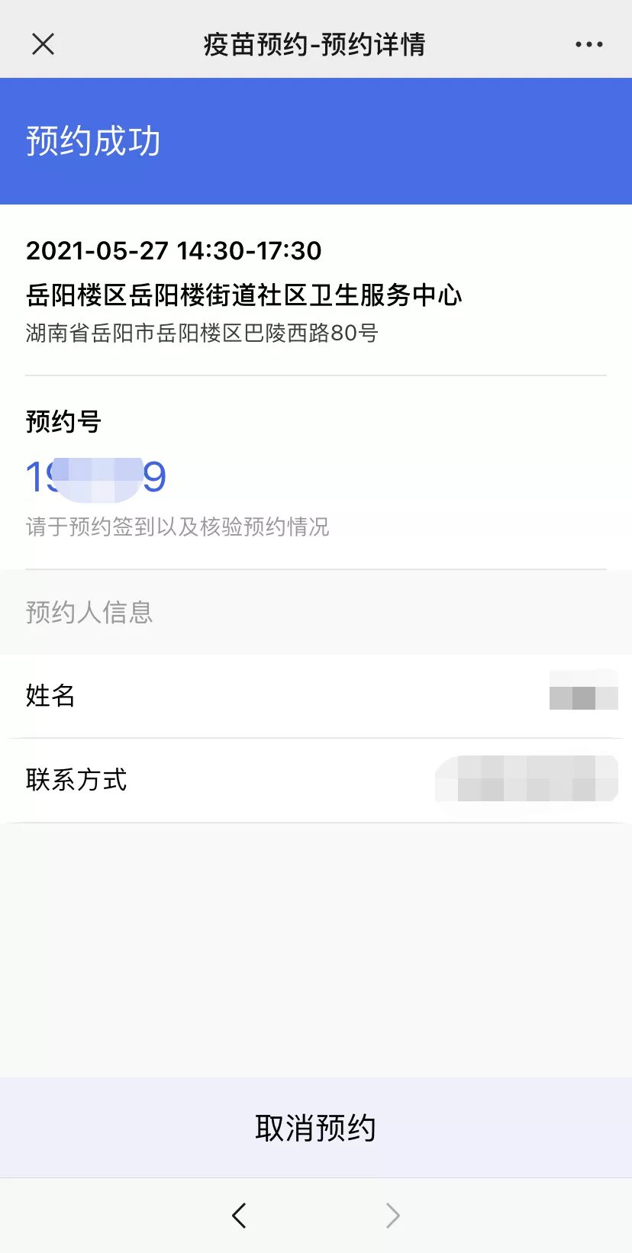Tap the blue appointment number
Screen dimensions: 632x1253
coord(96,478)
